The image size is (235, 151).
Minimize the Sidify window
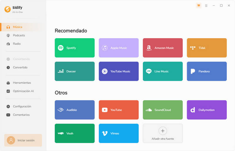(x=214, y=6)
